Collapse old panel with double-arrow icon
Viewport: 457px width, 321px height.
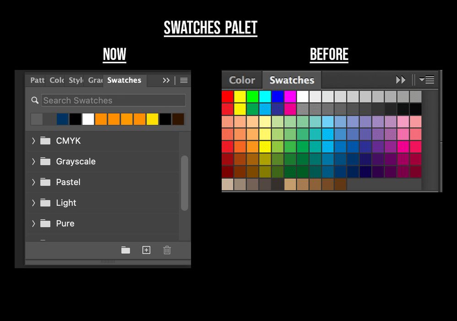(401, 80)
